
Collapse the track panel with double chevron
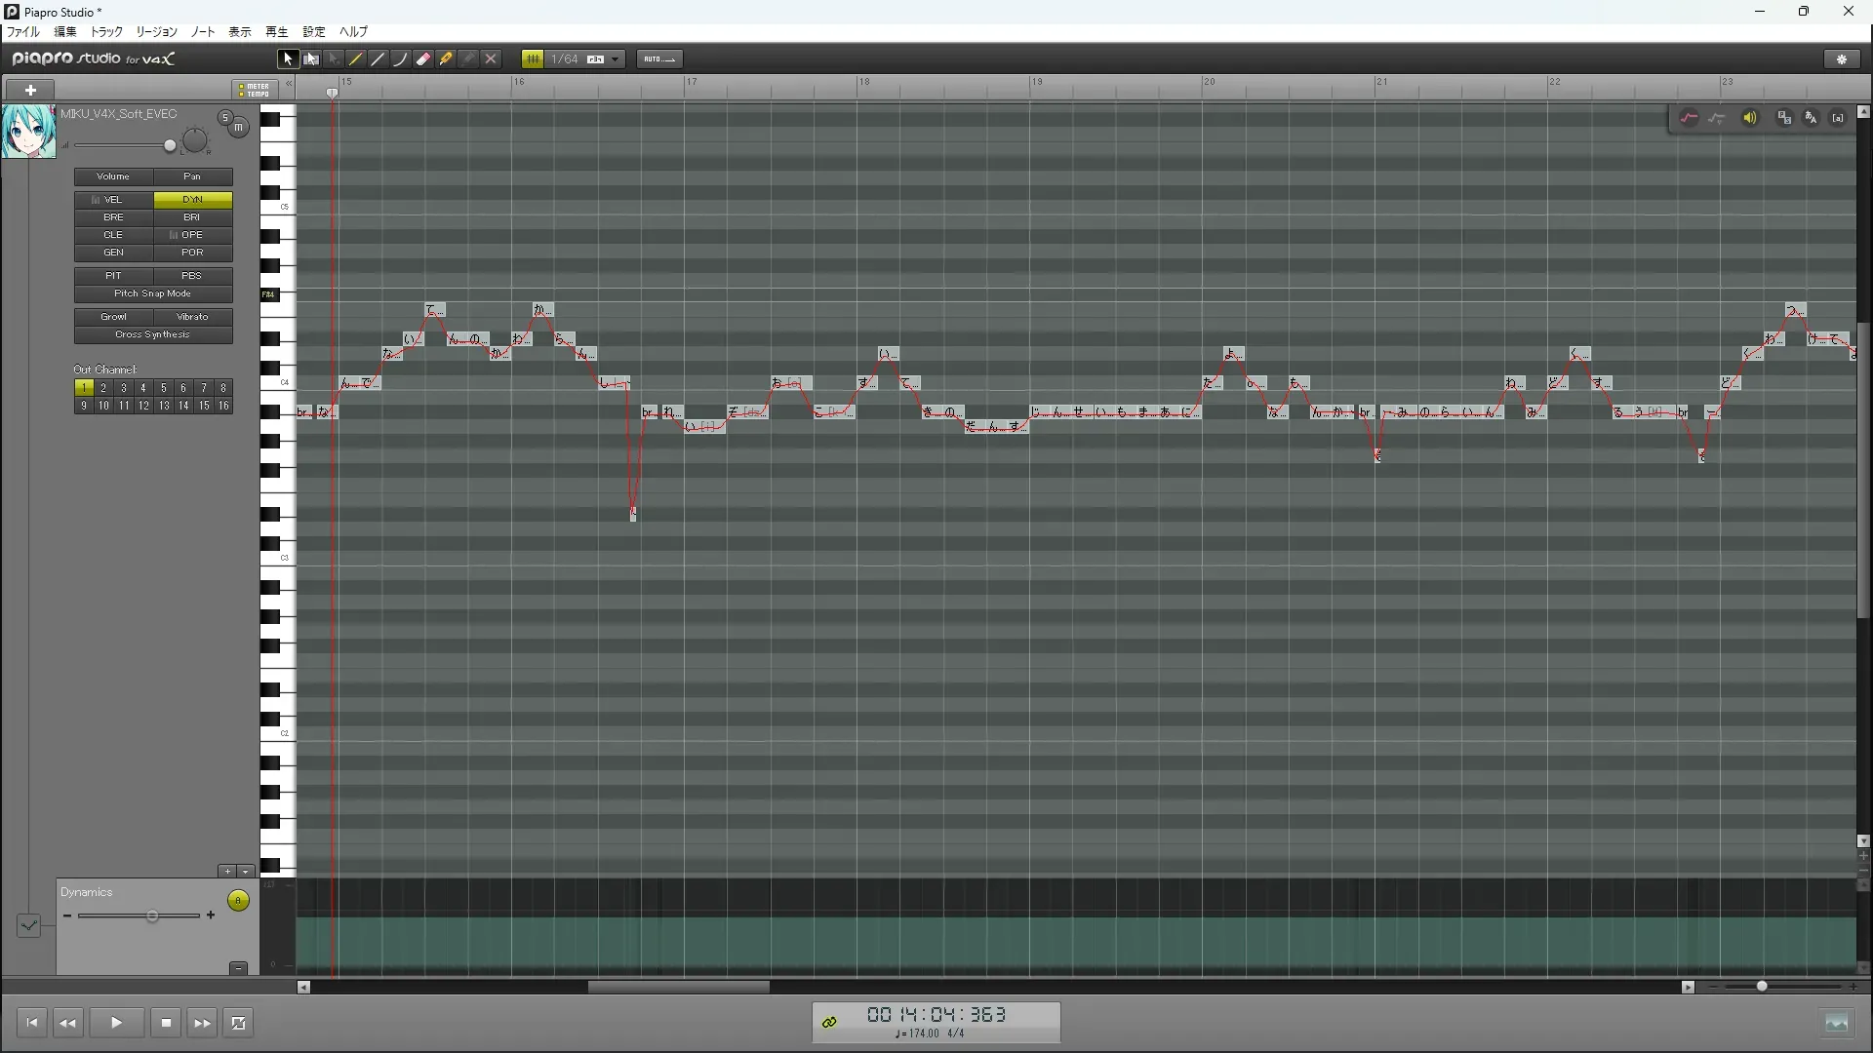pos(289,84)
